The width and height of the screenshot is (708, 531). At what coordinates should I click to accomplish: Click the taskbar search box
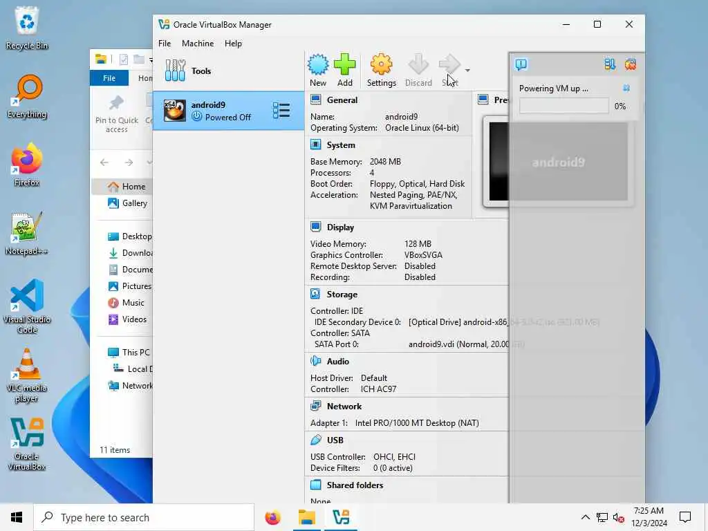click(x=144, y=517)
